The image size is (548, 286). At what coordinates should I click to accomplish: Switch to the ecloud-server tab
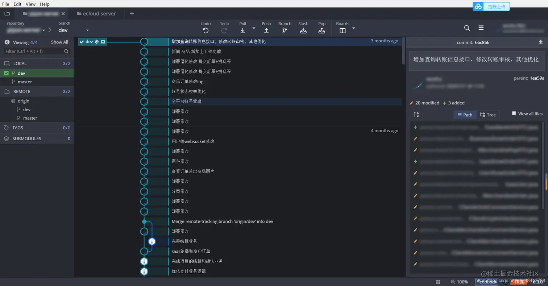(x=96, y=13)
